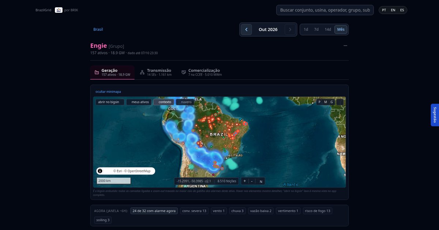This screenshot has height=230, width=439.
Task: Click the map coordinates readout -15.2991, -50.3985
Action: pos(194,181)
